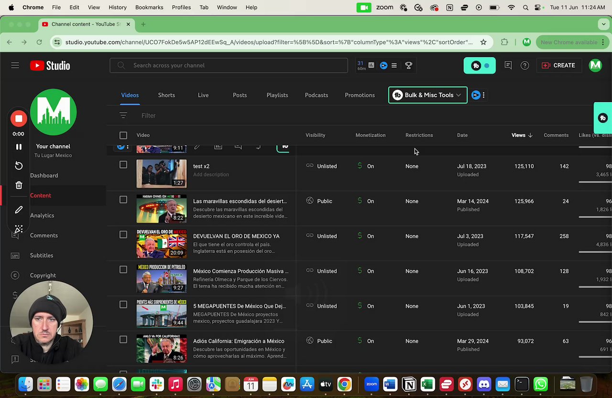Screen dimensions: 612x398
Task: Toggle the select-all videos checkbox
Action: [x=123, y=135]
